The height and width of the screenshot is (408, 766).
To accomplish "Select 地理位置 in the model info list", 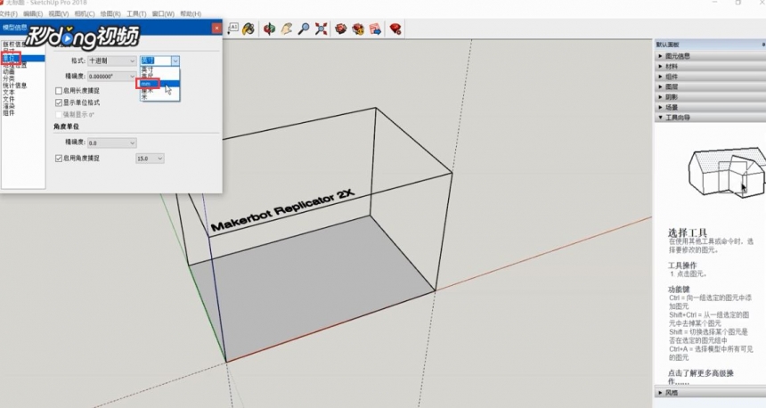I will click(23, 65).
